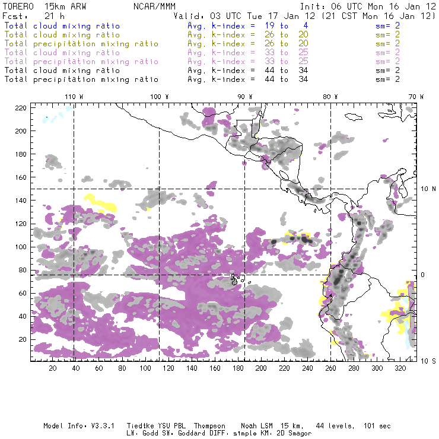
Task: Click the '100' tick on the vertical axis
Action: 21,247
